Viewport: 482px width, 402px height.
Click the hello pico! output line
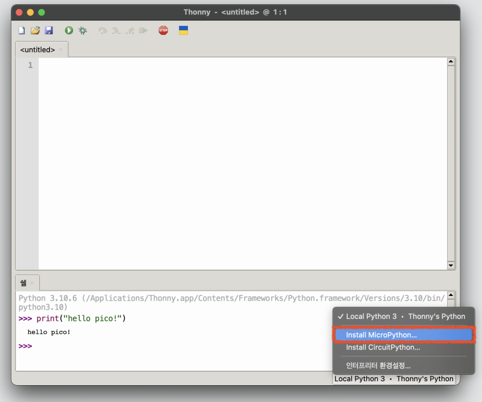pyautogui.click(x=49, y=332)
